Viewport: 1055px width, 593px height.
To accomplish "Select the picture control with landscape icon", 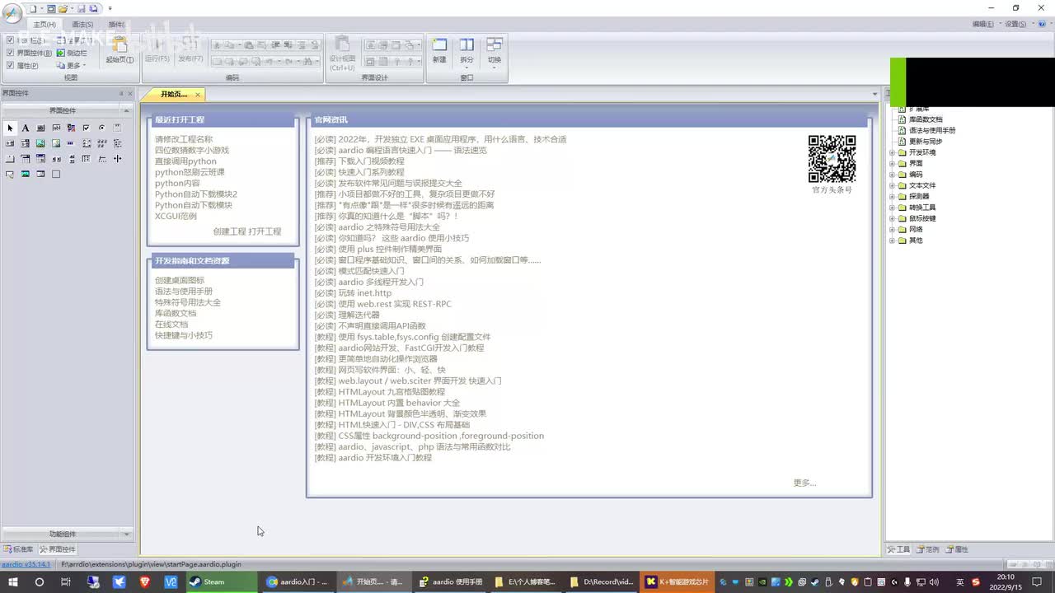I will (40, 143).
